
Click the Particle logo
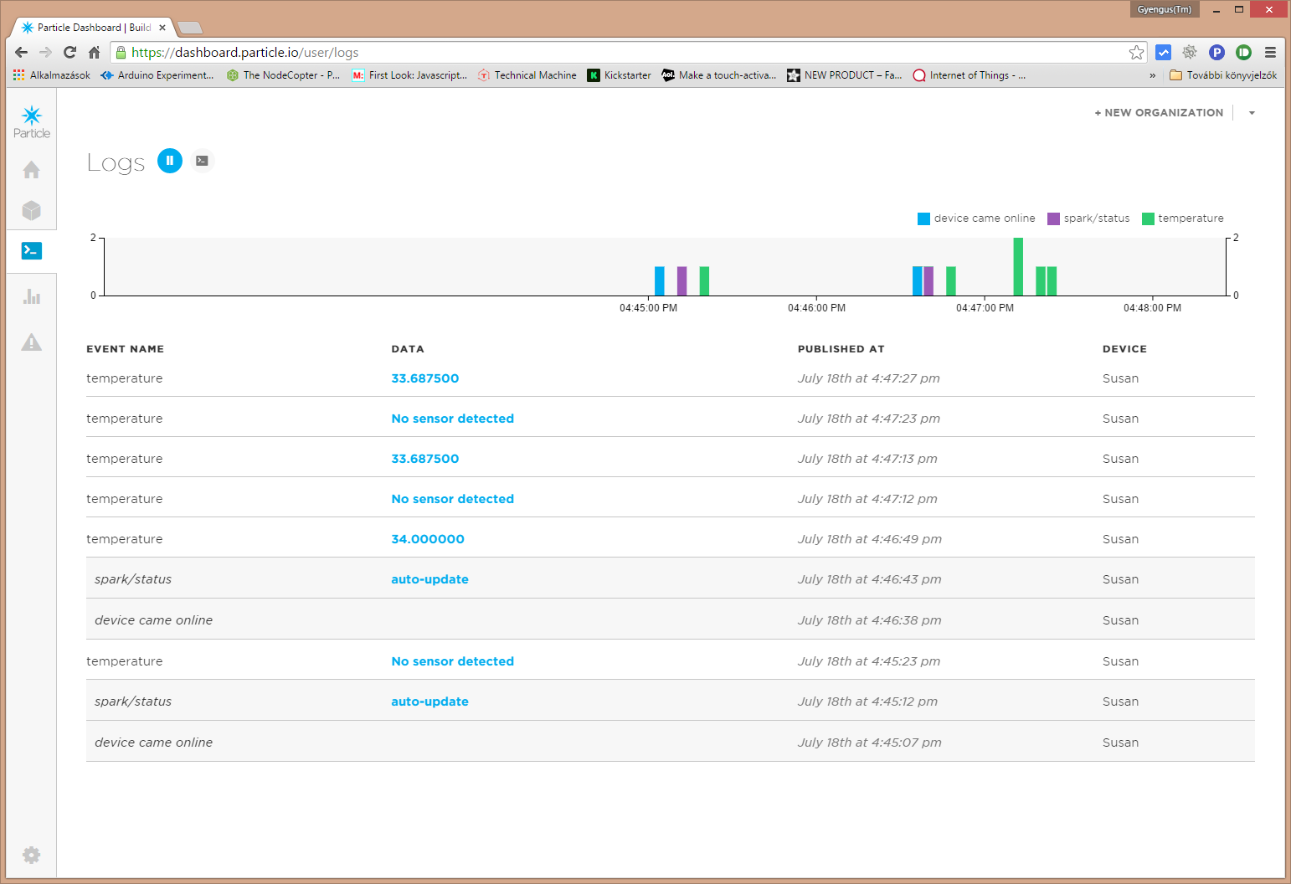[32, 121]
